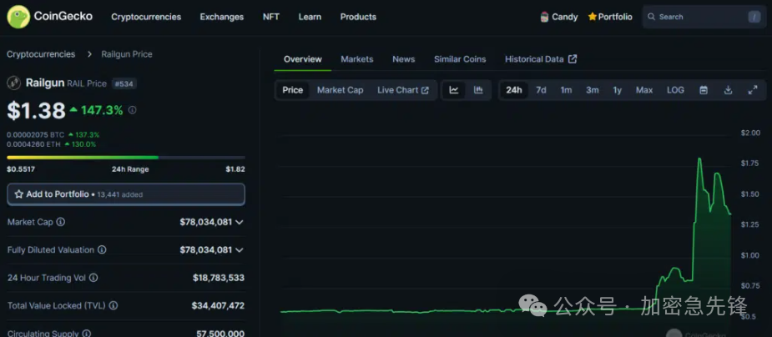Open the Candy rewards icon
Screen dimensions: 772x337
click(x=544, y=17)
